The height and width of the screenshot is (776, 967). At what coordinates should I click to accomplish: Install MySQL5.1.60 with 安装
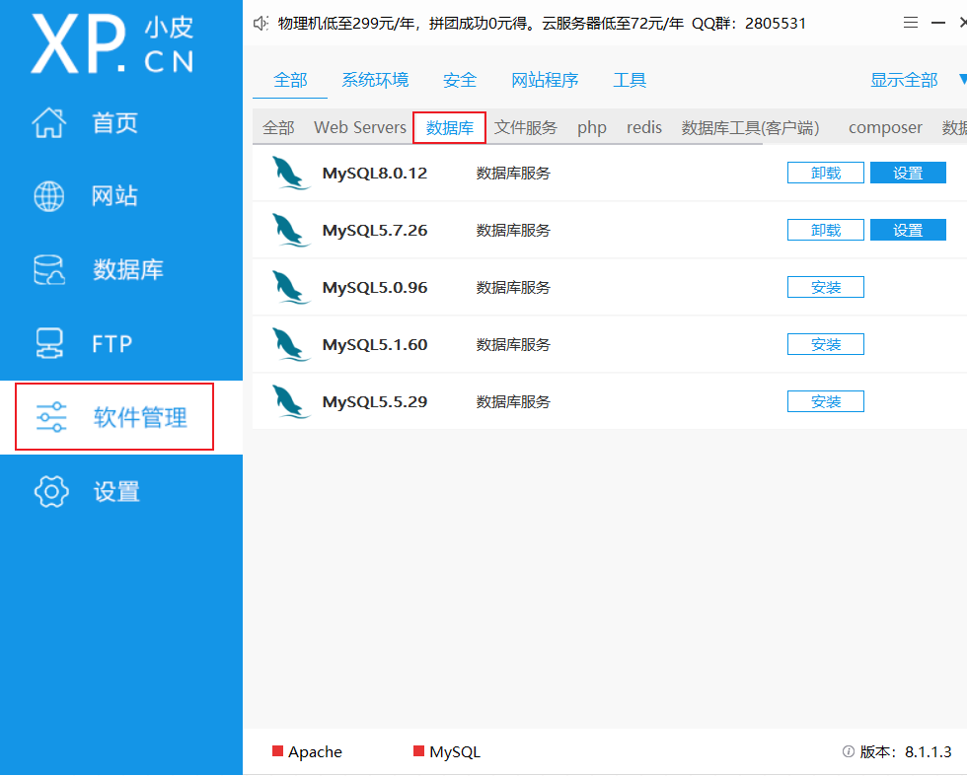(x=825, y=344)
